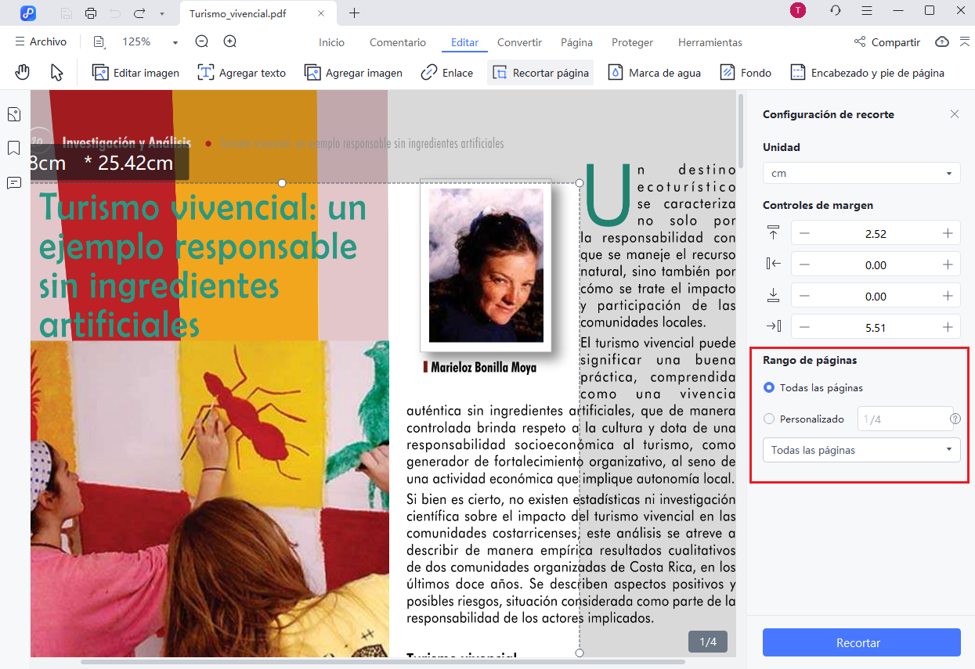Choose the Personalizado page range option
Screen dimensions: 975x669
pos(771,419)
